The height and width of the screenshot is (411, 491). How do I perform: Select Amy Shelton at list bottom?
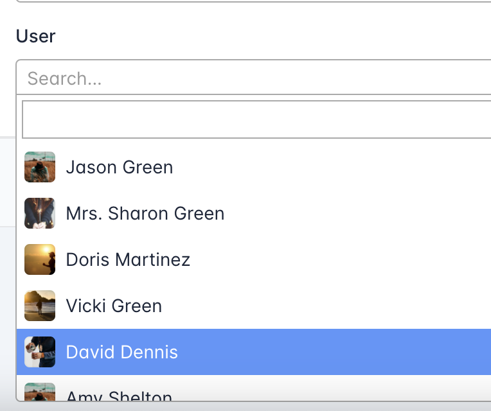(x=254, y=388)
